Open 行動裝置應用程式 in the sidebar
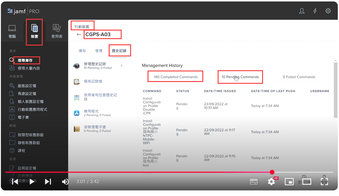This screenshot has width=339, height=196. 32,110
